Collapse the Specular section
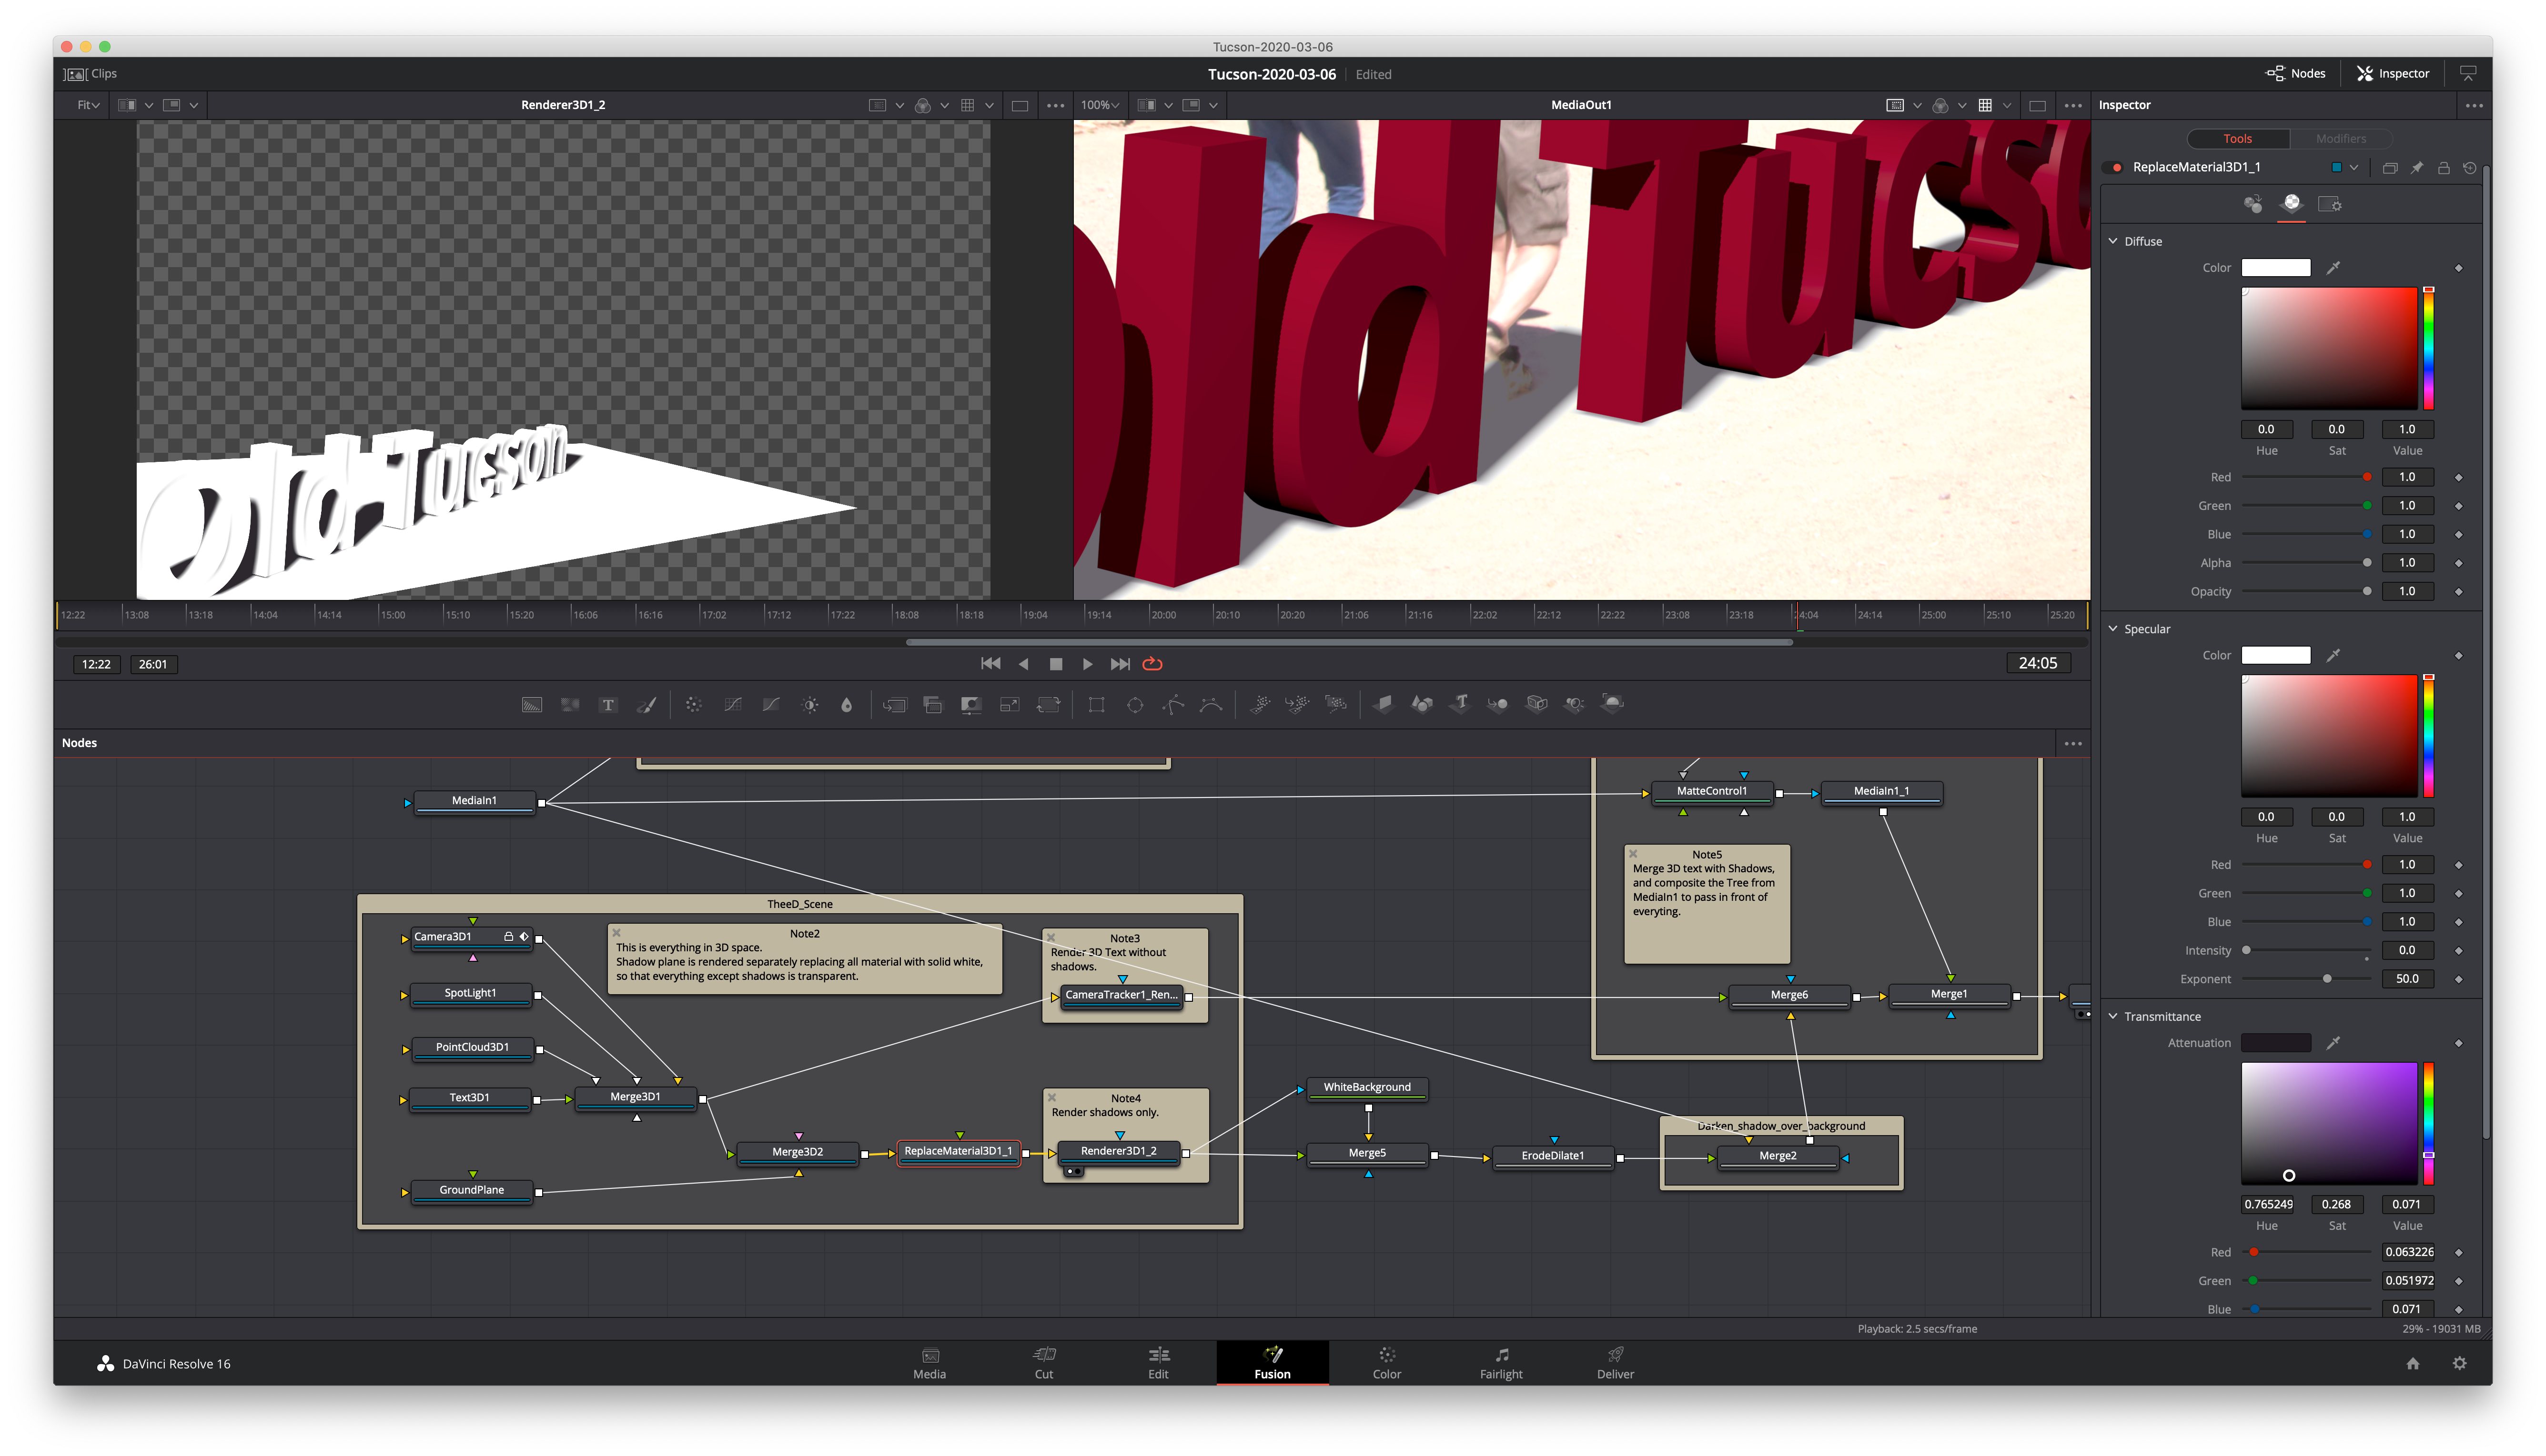This screenshot has width=2546, height=1456. point(2113,629)
